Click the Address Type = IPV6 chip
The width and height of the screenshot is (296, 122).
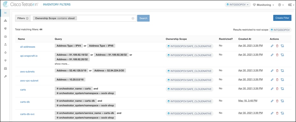point(102,46)
